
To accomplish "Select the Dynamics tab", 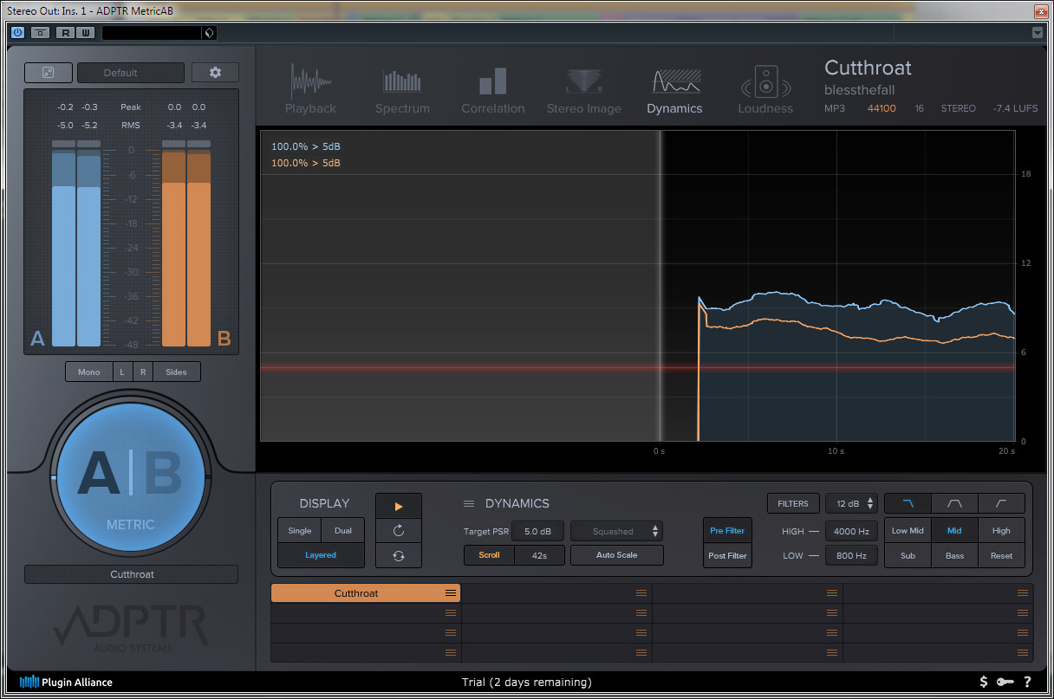I will [674, 90].
